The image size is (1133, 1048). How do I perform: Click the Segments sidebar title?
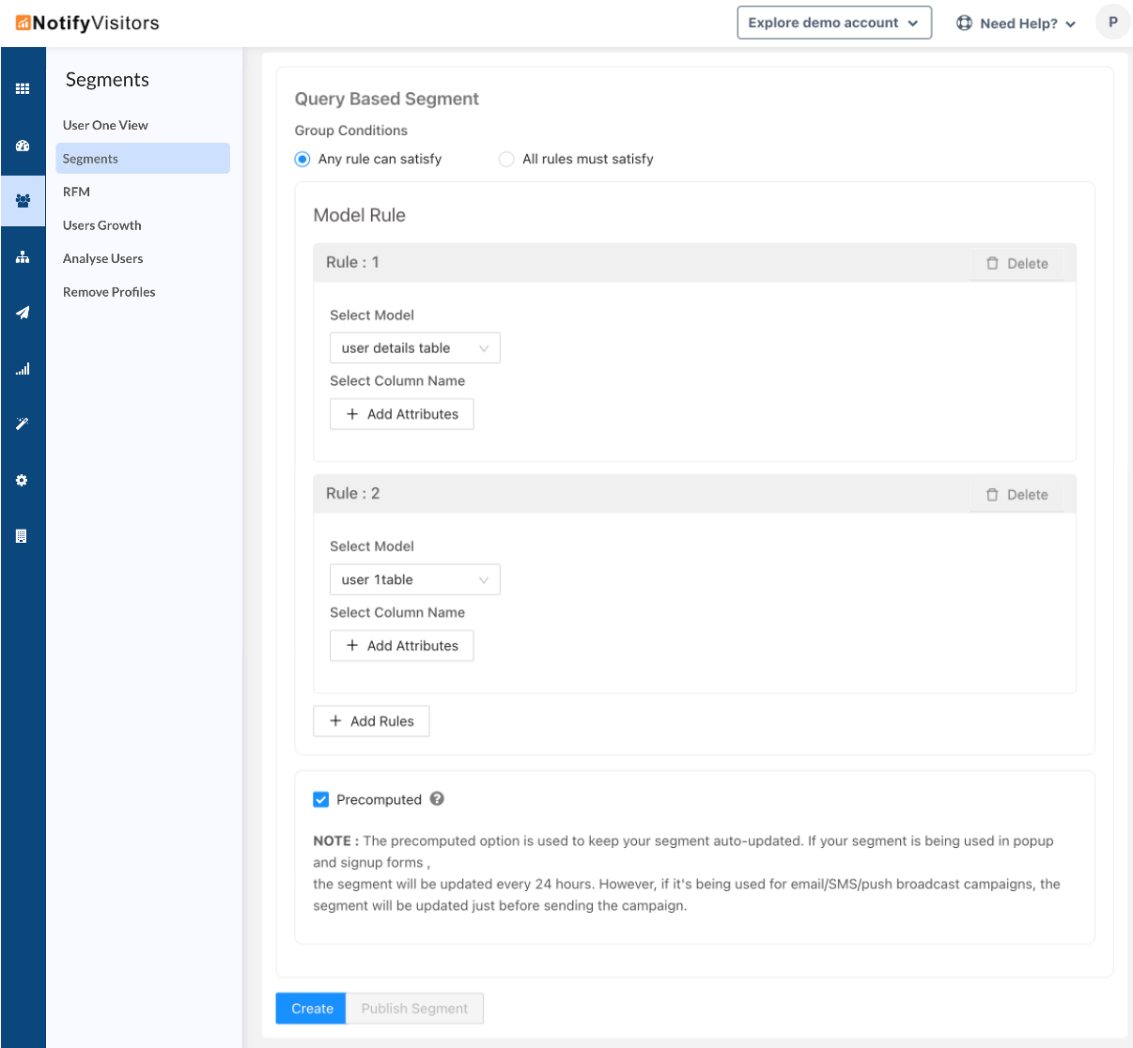(107, 80)
